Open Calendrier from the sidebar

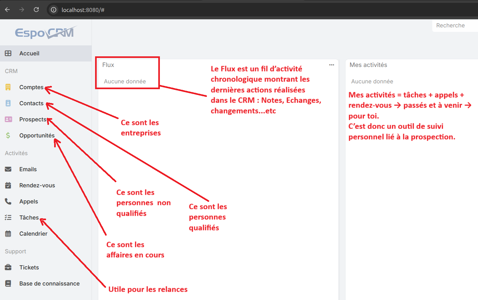[33, 234]
